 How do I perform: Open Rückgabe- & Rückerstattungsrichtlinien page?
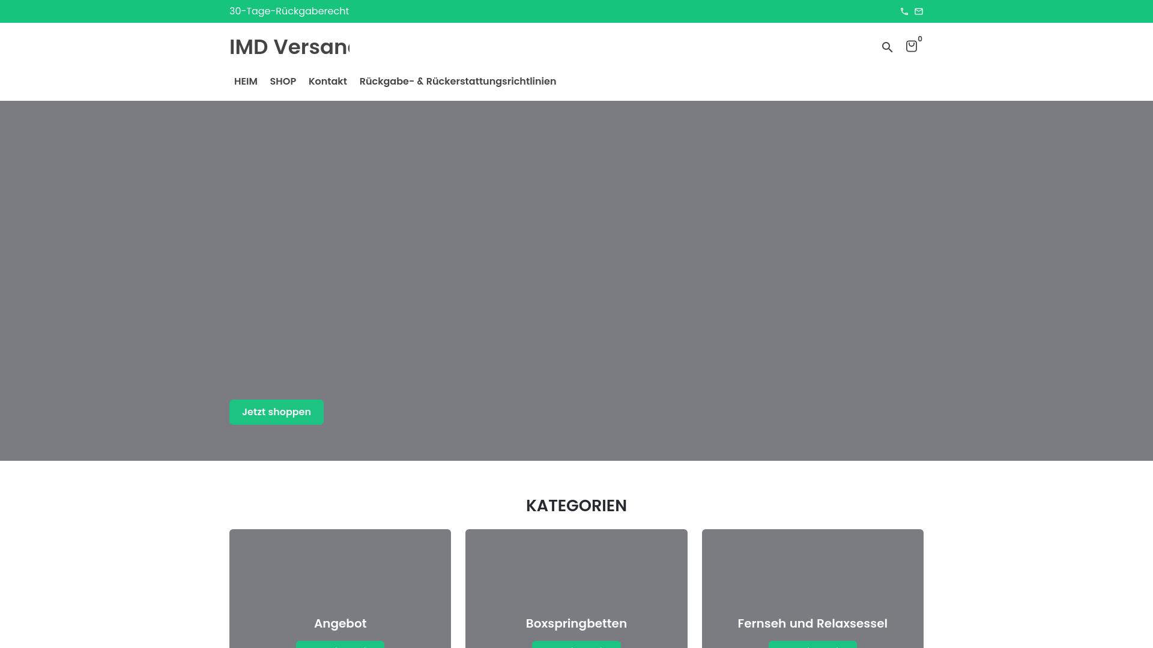pyautogui.click(x=458, y=82)
